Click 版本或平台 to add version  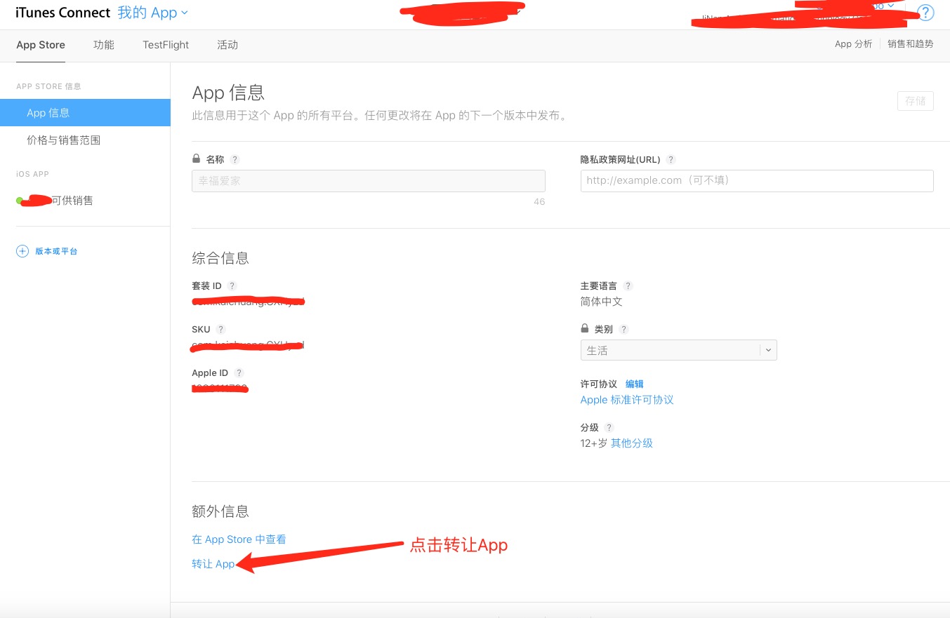point(56,251)
